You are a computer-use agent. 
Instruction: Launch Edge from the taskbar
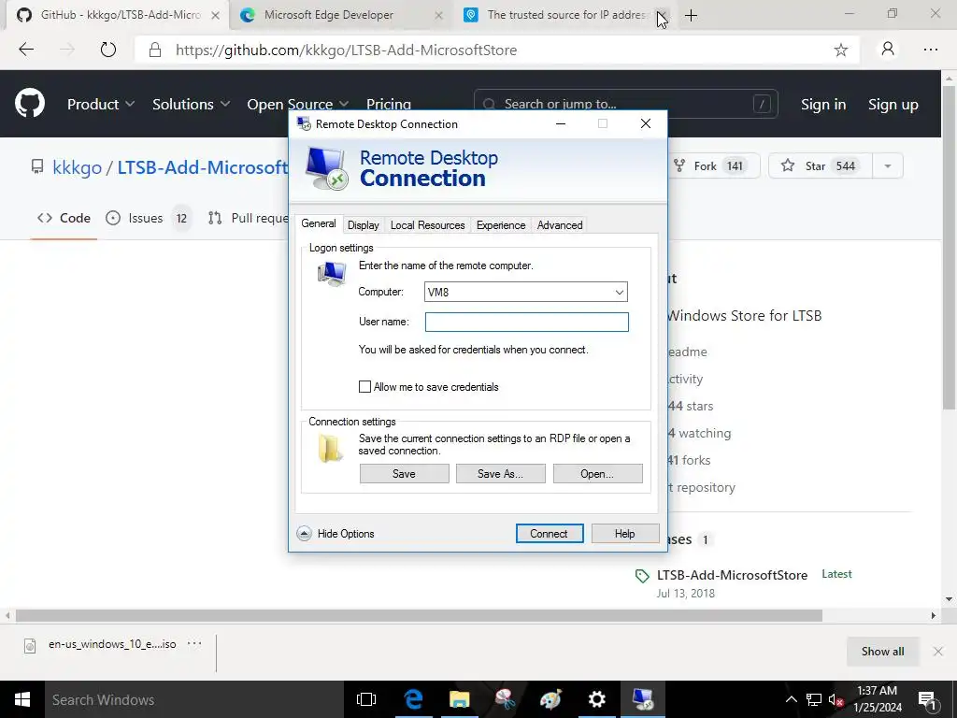413,699
